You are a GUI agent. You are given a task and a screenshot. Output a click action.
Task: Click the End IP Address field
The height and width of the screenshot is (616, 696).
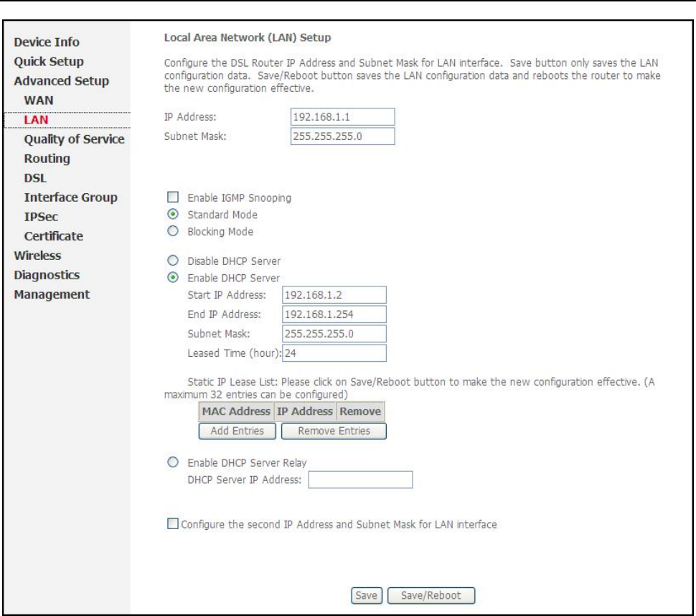[x=334, y=314]
